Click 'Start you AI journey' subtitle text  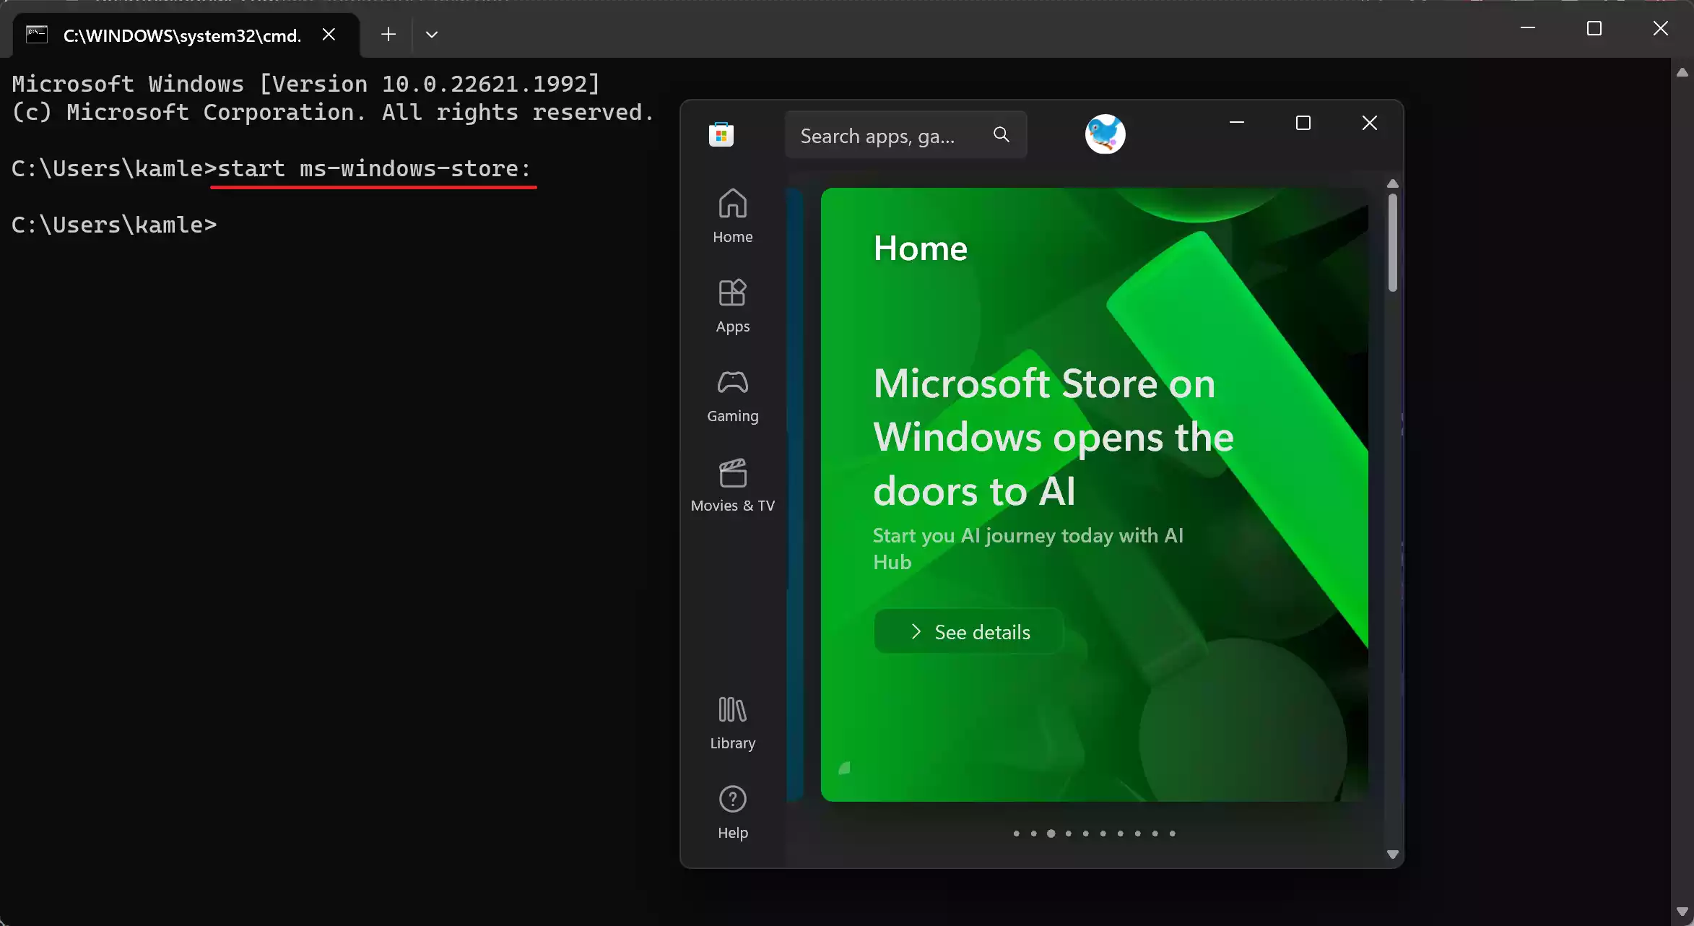tap(1028, 549)
